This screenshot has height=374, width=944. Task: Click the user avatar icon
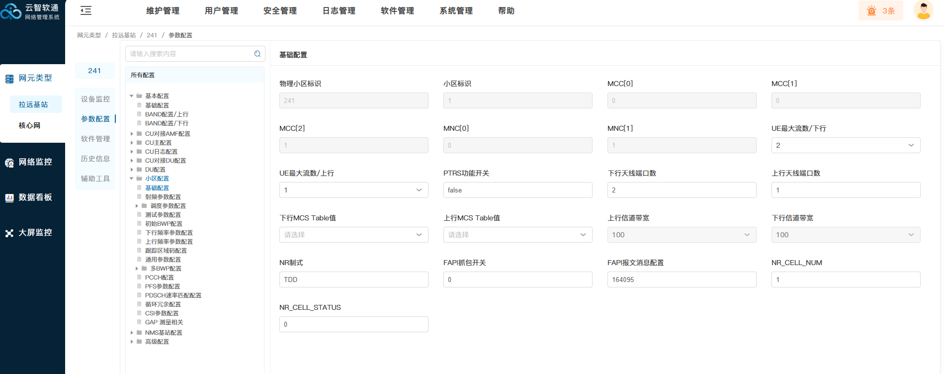(x=924, y=10)
